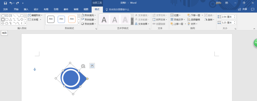Pick the curve shape
Screen dimensions: 257x101
pos(18,23)
